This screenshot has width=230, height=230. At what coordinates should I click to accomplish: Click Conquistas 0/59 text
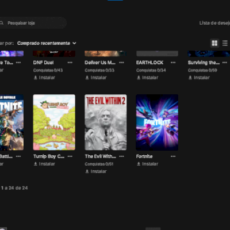coord(202,70)
